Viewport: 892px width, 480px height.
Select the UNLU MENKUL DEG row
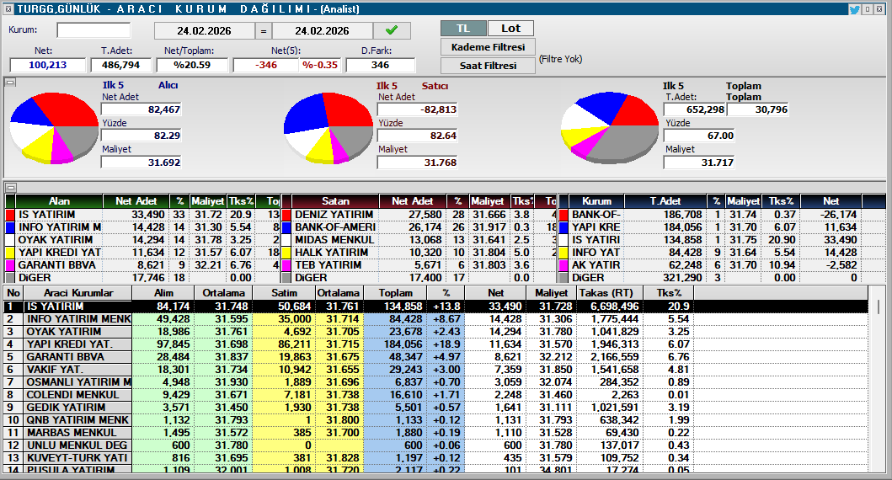pyautogui.click(x=435, y=445)
